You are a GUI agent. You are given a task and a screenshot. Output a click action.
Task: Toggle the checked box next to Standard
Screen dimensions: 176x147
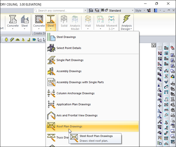[x=103, y=11]
